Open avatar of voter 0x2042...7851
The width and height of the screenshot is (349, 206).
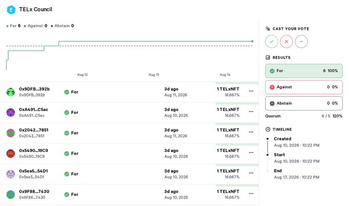(10, 133)
